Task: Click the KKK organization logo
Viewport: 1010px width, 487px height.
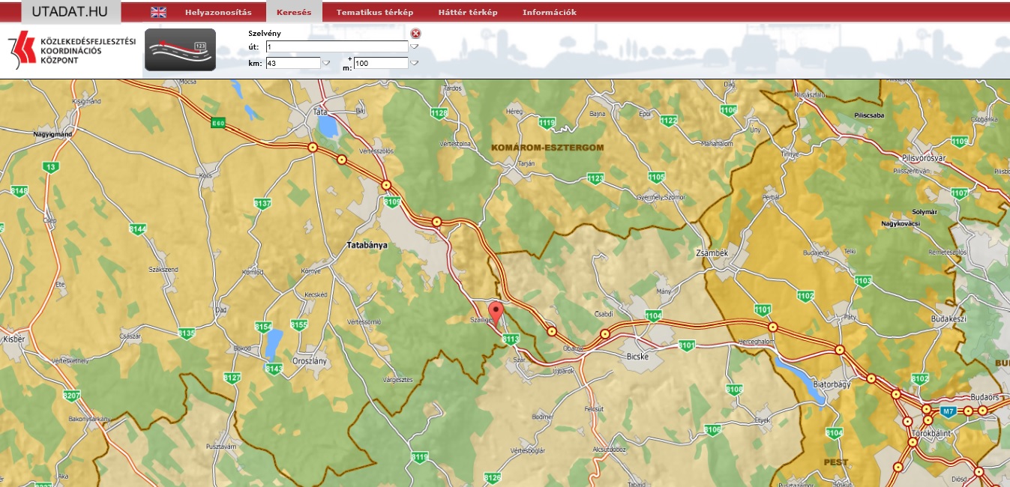Action: tap(72, 50)
